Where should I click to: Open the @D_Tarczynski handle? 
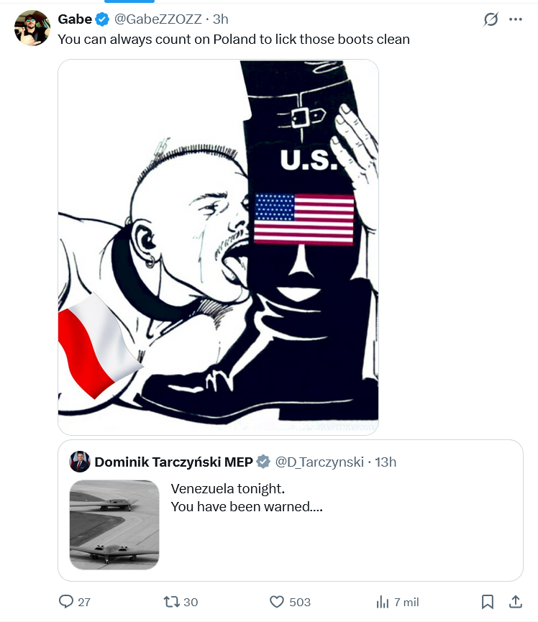click(319, 462)
